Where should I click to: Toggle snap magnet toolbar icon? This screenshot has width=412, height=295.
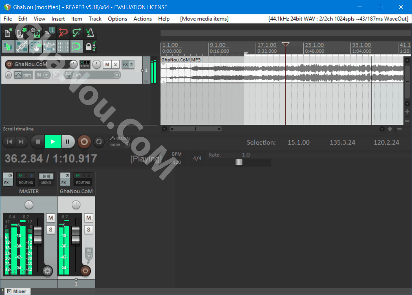(x=76, y=46)
